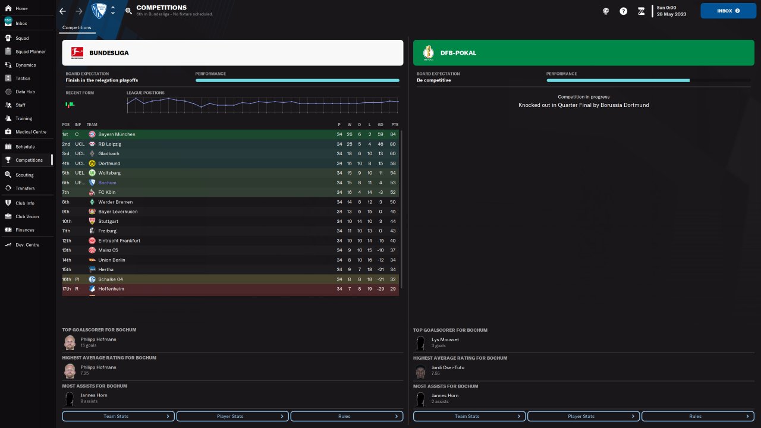
Task: Open Jannes Horn under Bundesliga most assists
Action: [x=94, y=395]
